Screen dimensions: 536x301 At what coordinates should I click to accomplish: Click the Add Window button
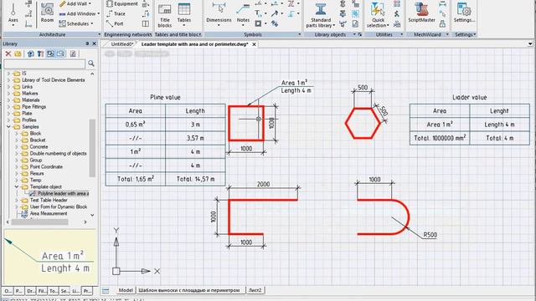pyautogui.click(x=79, y=13)
